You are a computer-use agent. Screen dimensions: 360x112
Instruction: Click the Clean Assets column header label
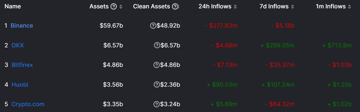click(152, 6)
